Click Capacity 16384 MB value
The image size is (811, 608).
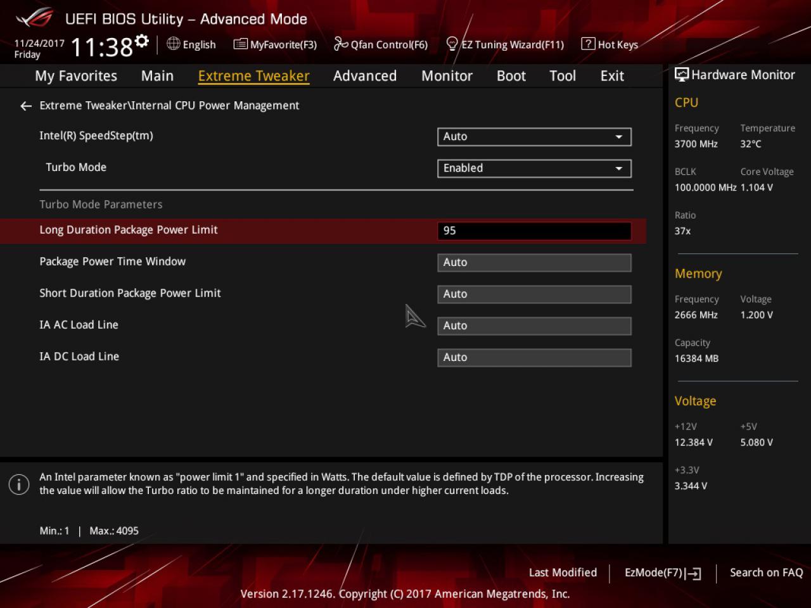pos(696,358)
